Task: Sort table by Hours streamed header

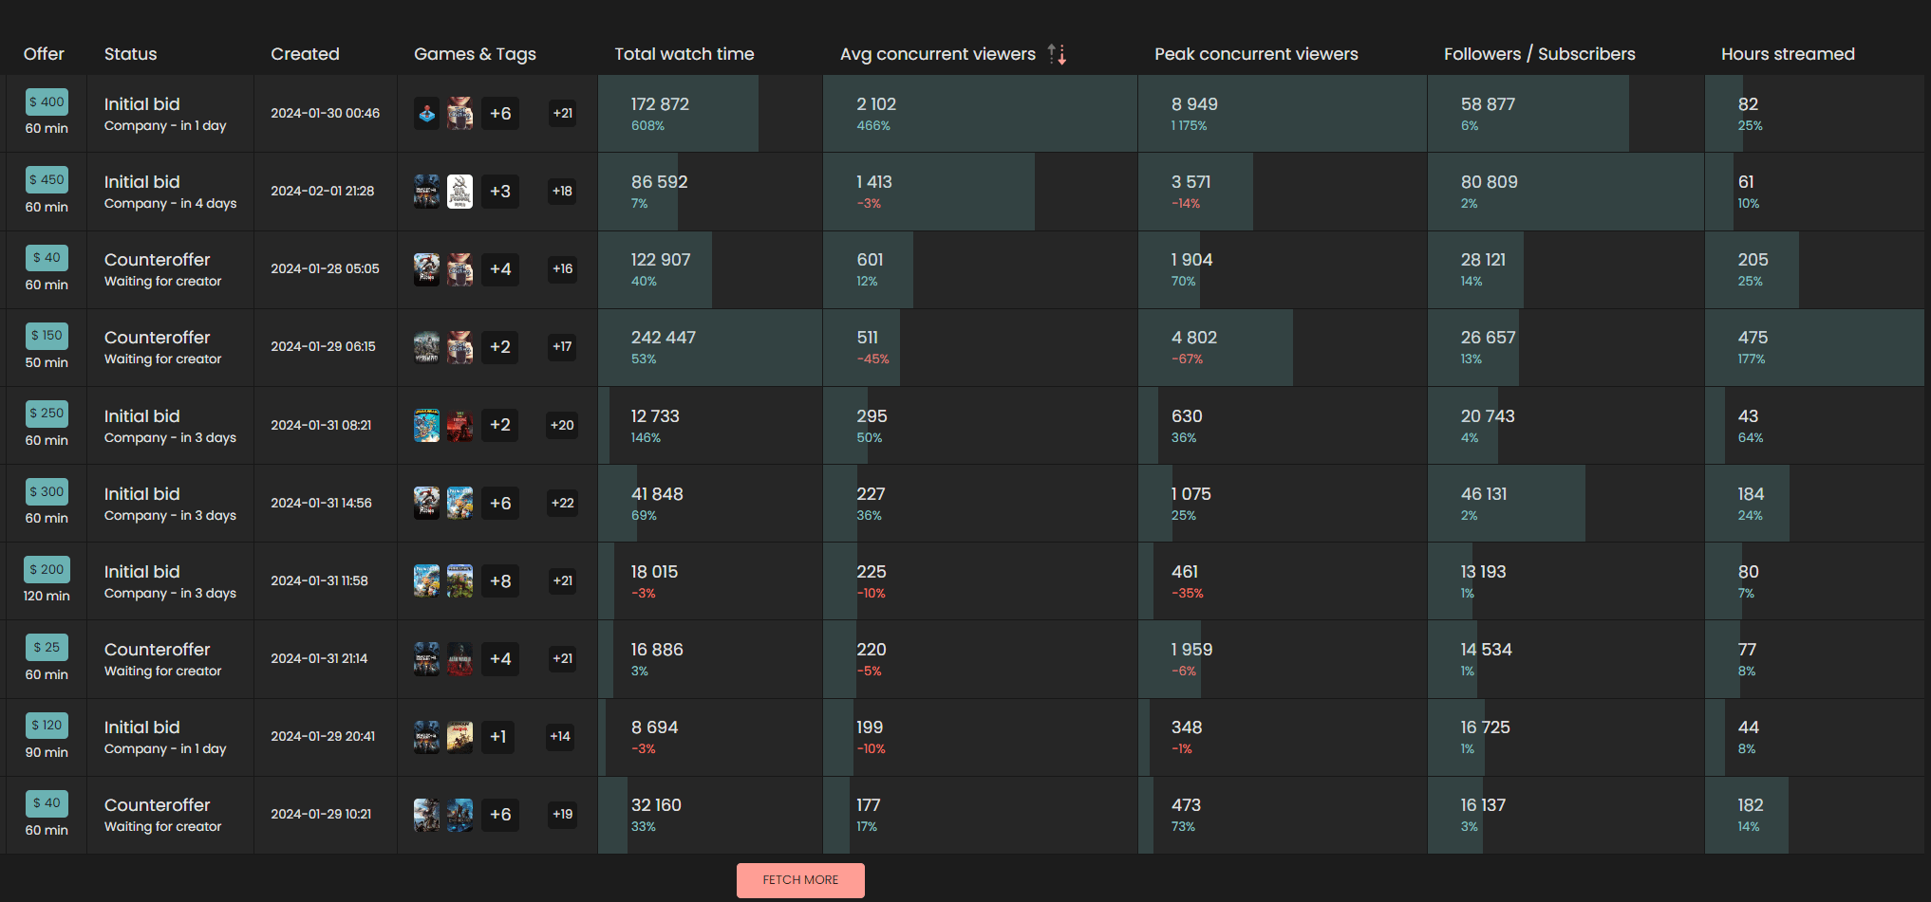Action: (x=1787, y=54)
